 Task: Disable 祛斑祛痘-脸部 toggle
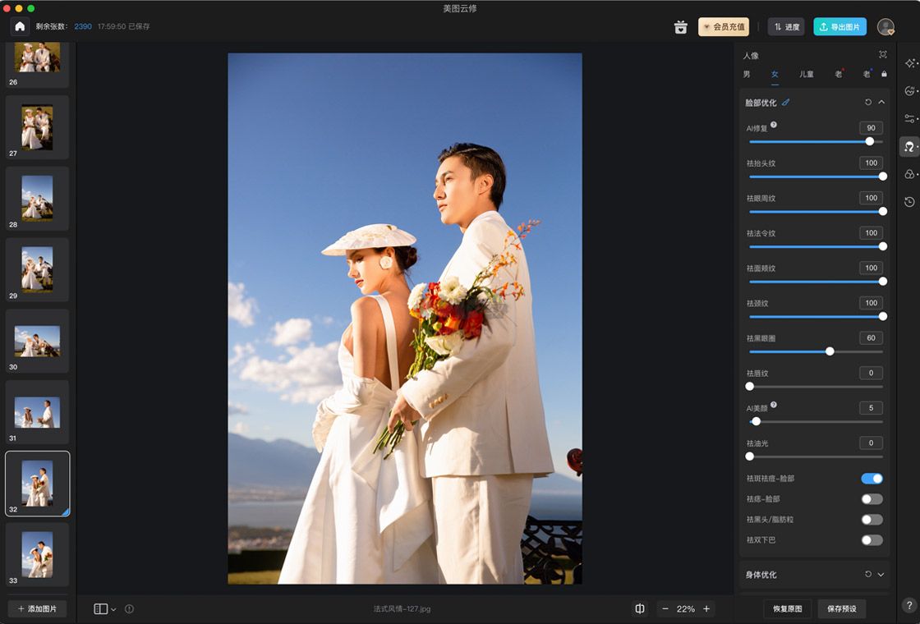tap(872, 479)
